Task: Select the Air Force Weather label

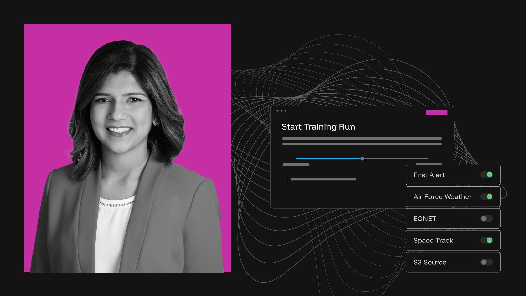Action: coord(442,197)
